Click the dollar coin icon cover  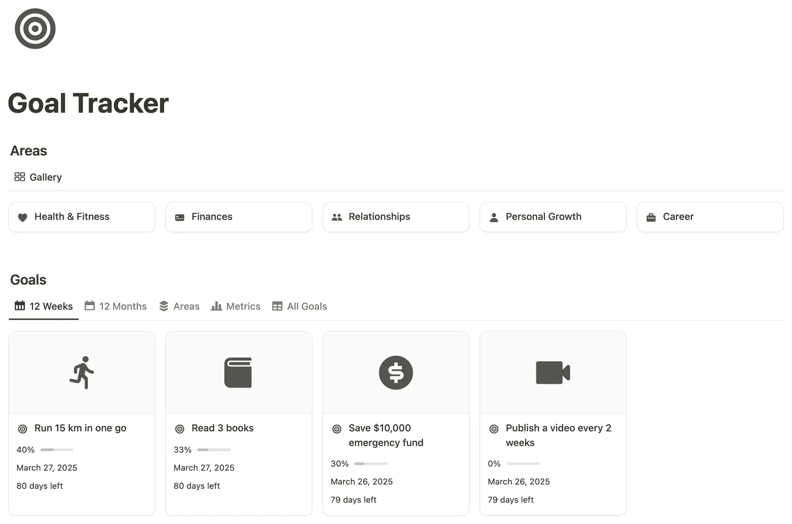pyautogui.click(x=396, y=373)
